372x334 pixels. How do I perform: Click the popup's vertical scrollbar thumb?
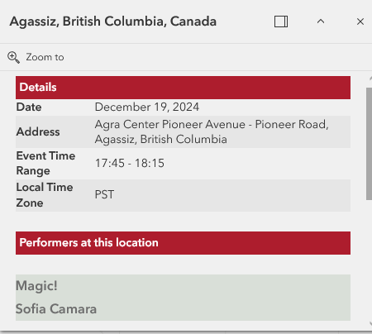point(369,144)
